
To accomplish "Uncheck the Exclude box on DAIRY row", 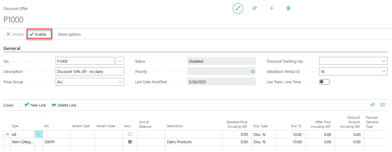I will 130,142.
